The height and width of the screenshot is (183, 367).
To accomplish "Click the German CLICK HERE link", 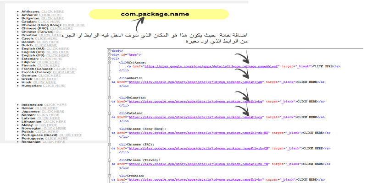I will (50, 75).
